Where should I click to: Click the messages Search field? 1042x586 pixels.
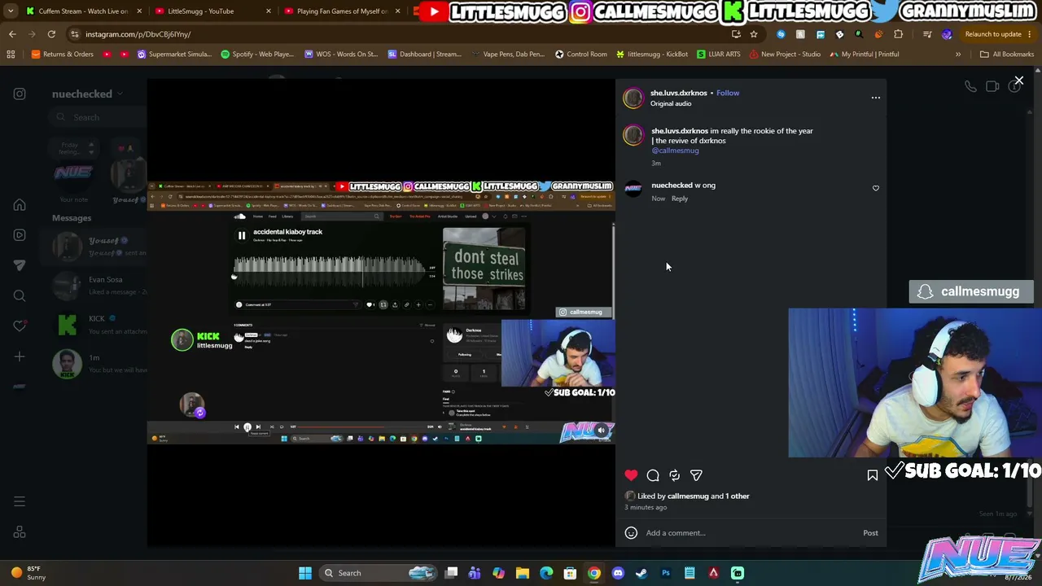pos(98,117)
